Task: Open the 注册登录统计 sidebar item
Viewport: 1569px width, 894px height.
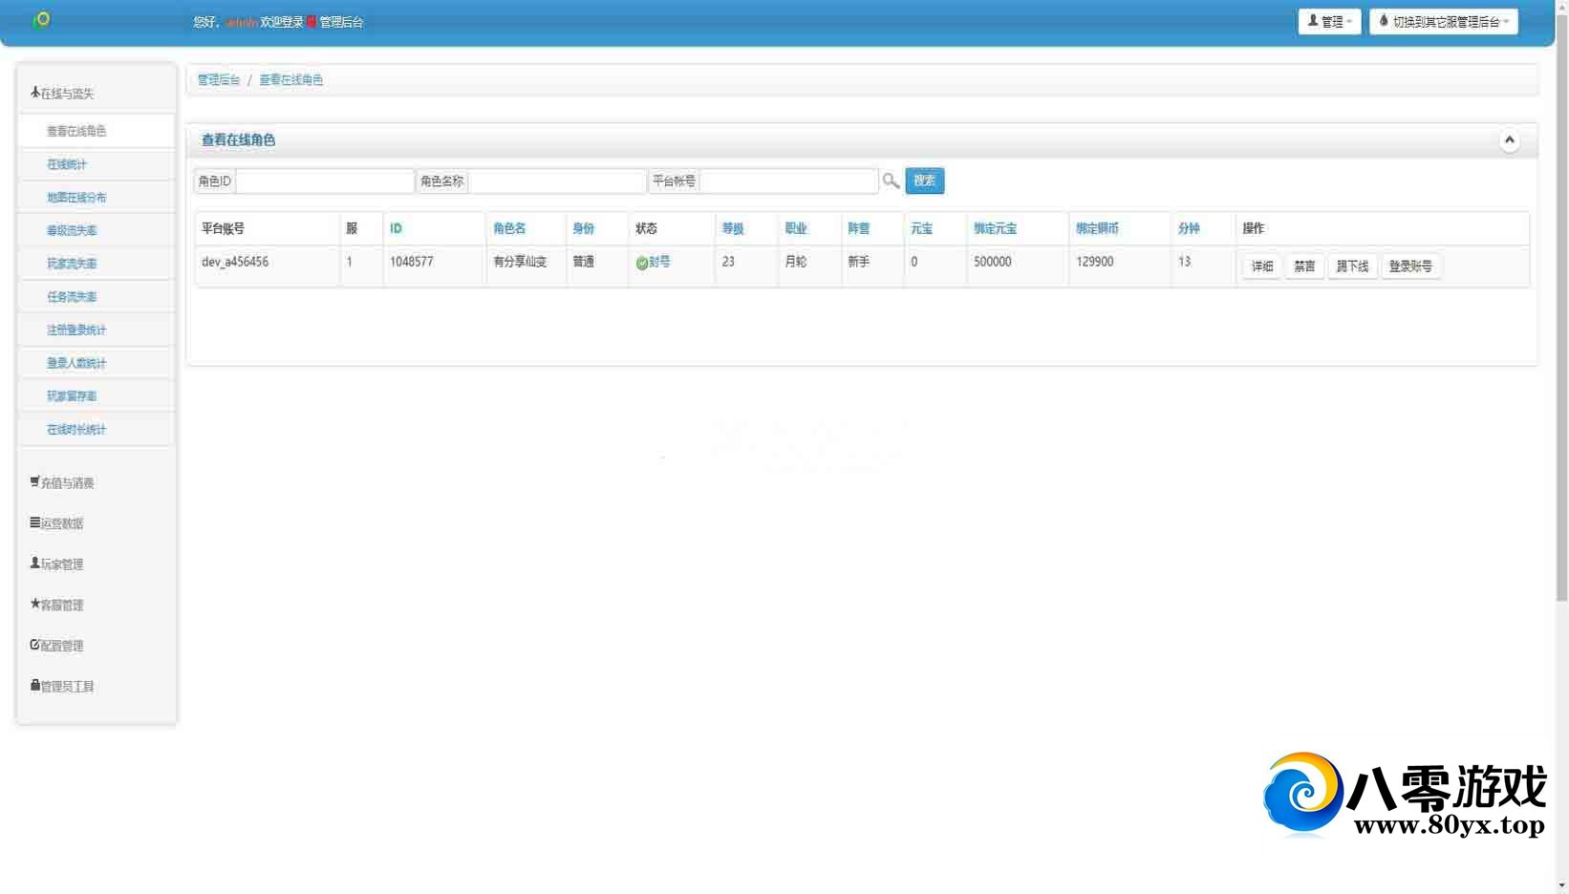Action: 97,330
